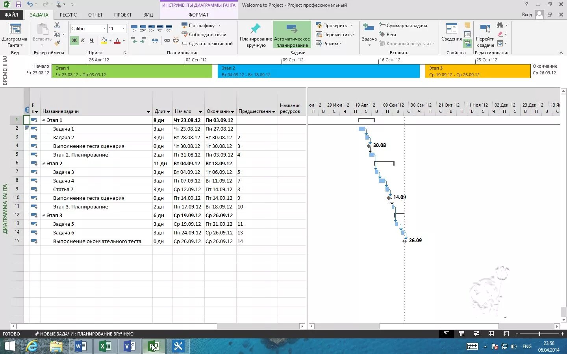This screenshot has height=354, width=567.
Task: Click the Сделать неактивной button
Action: 207,43
